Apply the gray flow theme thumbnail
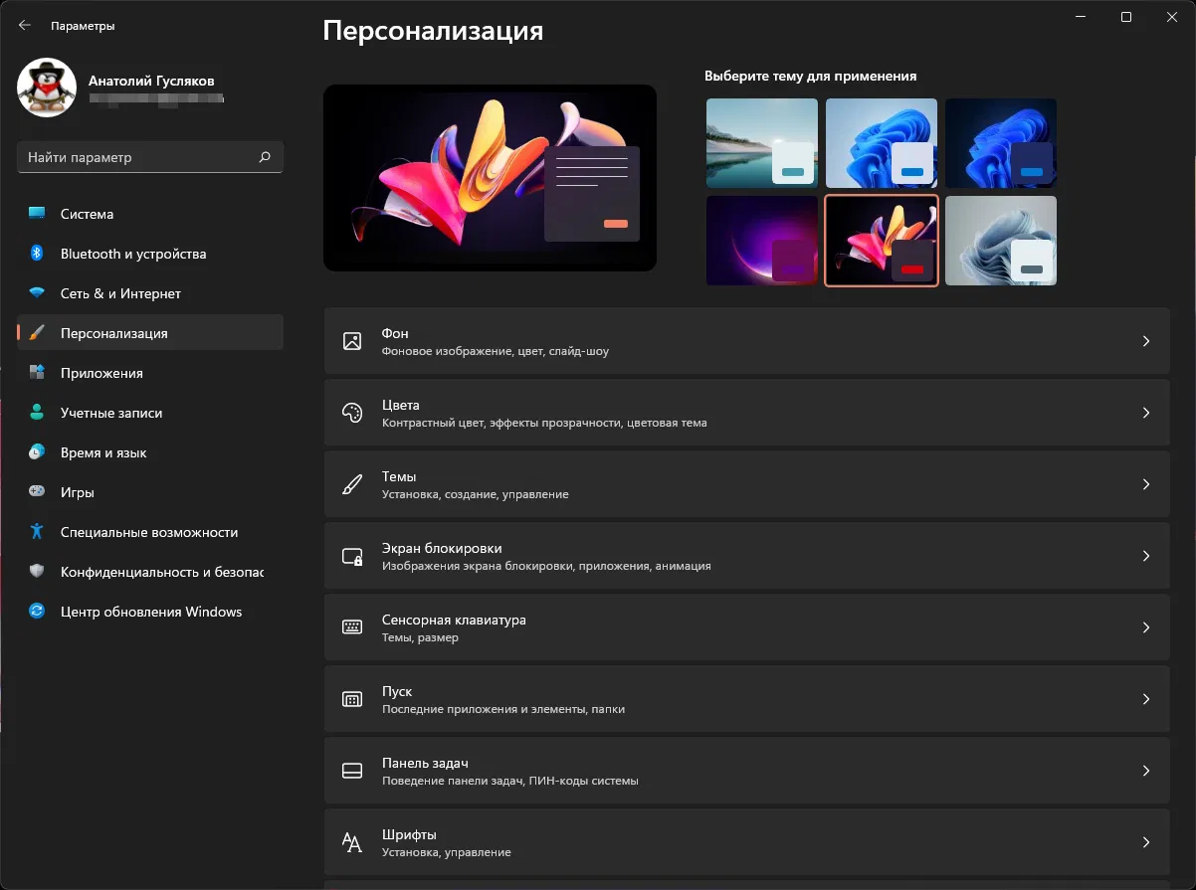The height and width of the screenshot is (890, 1196). (x=1001, y=241)
